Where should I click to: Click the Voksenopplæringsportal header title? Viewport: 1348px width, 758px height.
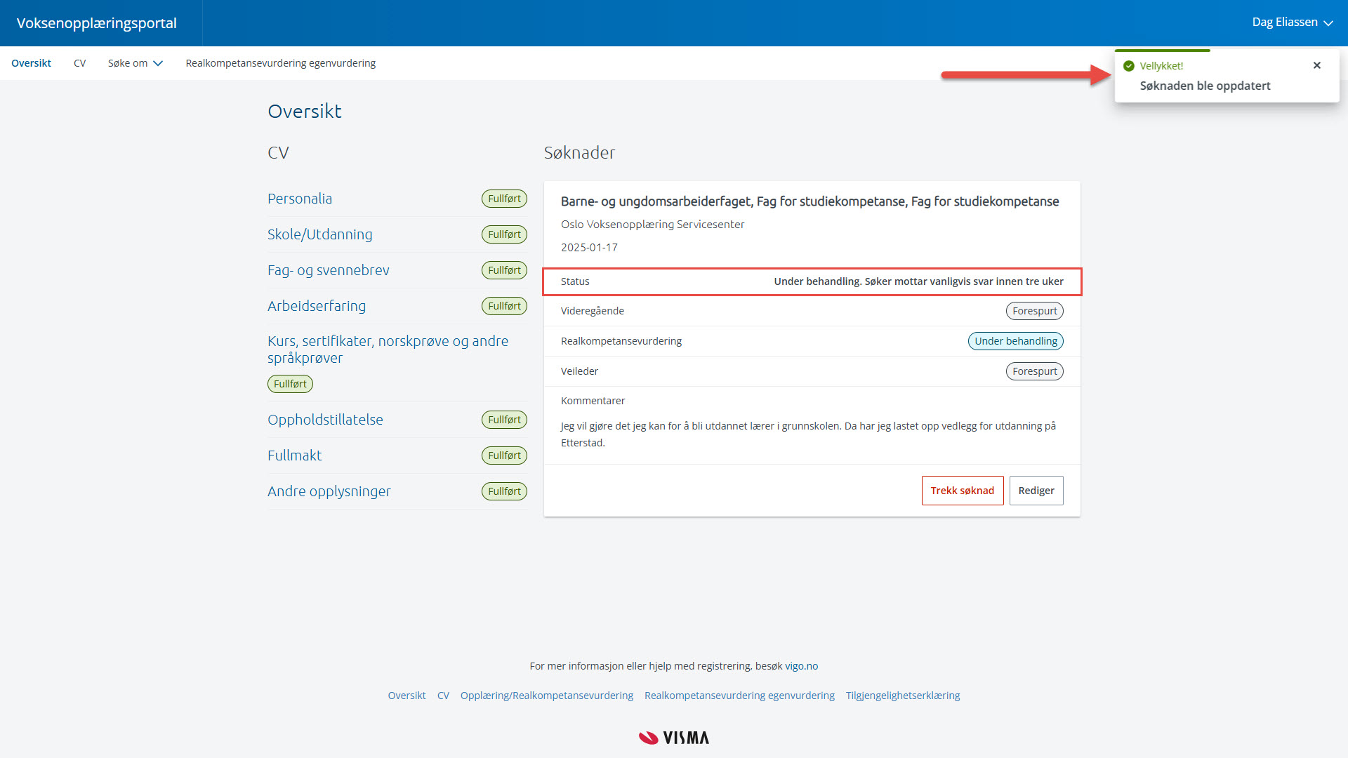point(97,23)
